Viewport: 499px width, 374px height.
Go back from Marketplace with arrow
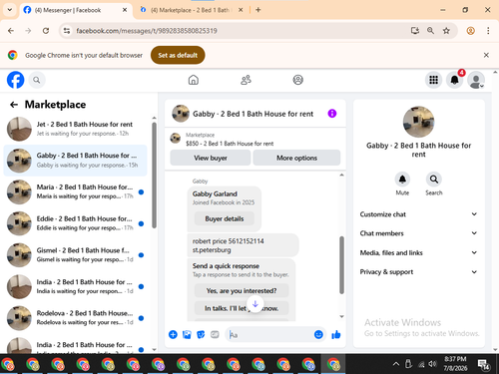[14, 105]
